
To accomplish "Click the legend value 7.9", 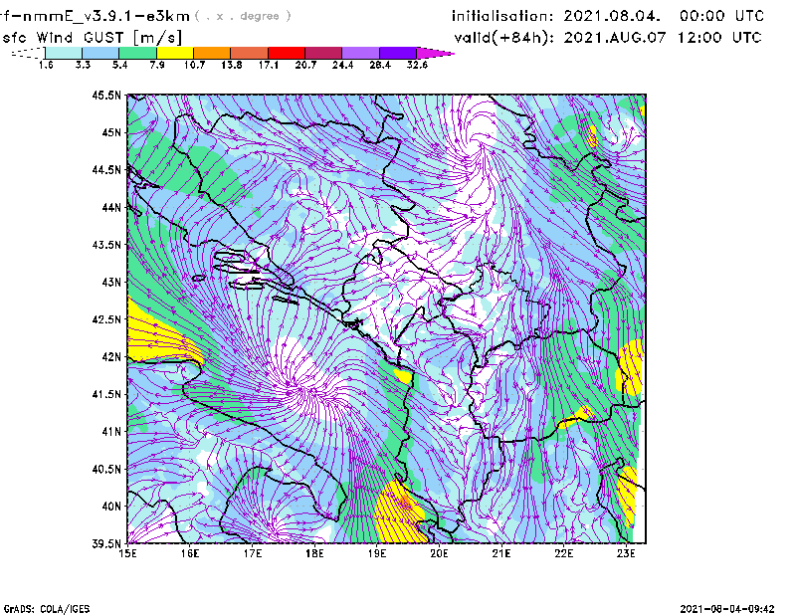I will [157, 65].
